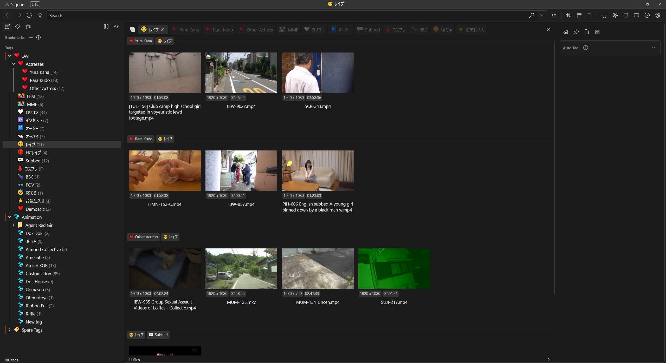Viewport: 666px width, 363px height.
Task: Refresh the current view
Action: 29,15
